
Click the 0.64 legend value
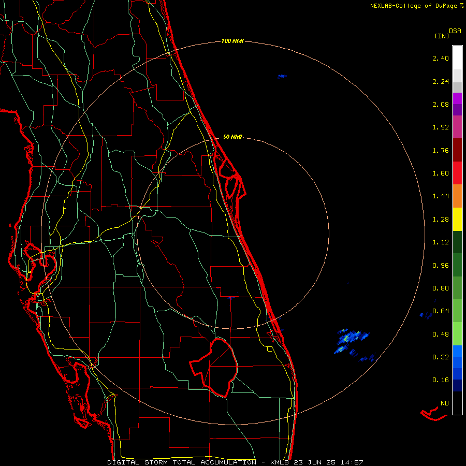coord(441,311)
